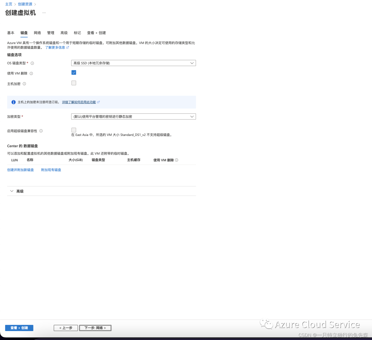The image size is (372, 340).
Task: Open the ellipsis menu beside 创建虚拟机 title
Action: (44, 13)
